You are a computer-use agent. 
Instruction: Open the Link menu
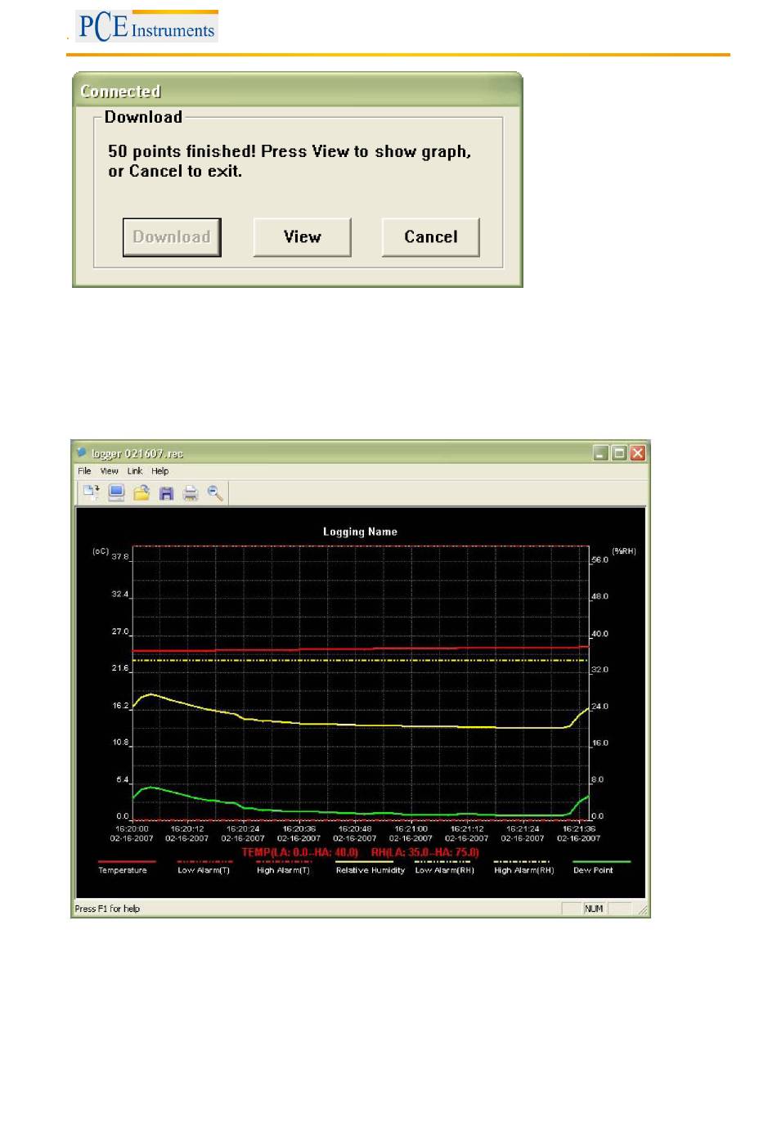tap(135, 471)
